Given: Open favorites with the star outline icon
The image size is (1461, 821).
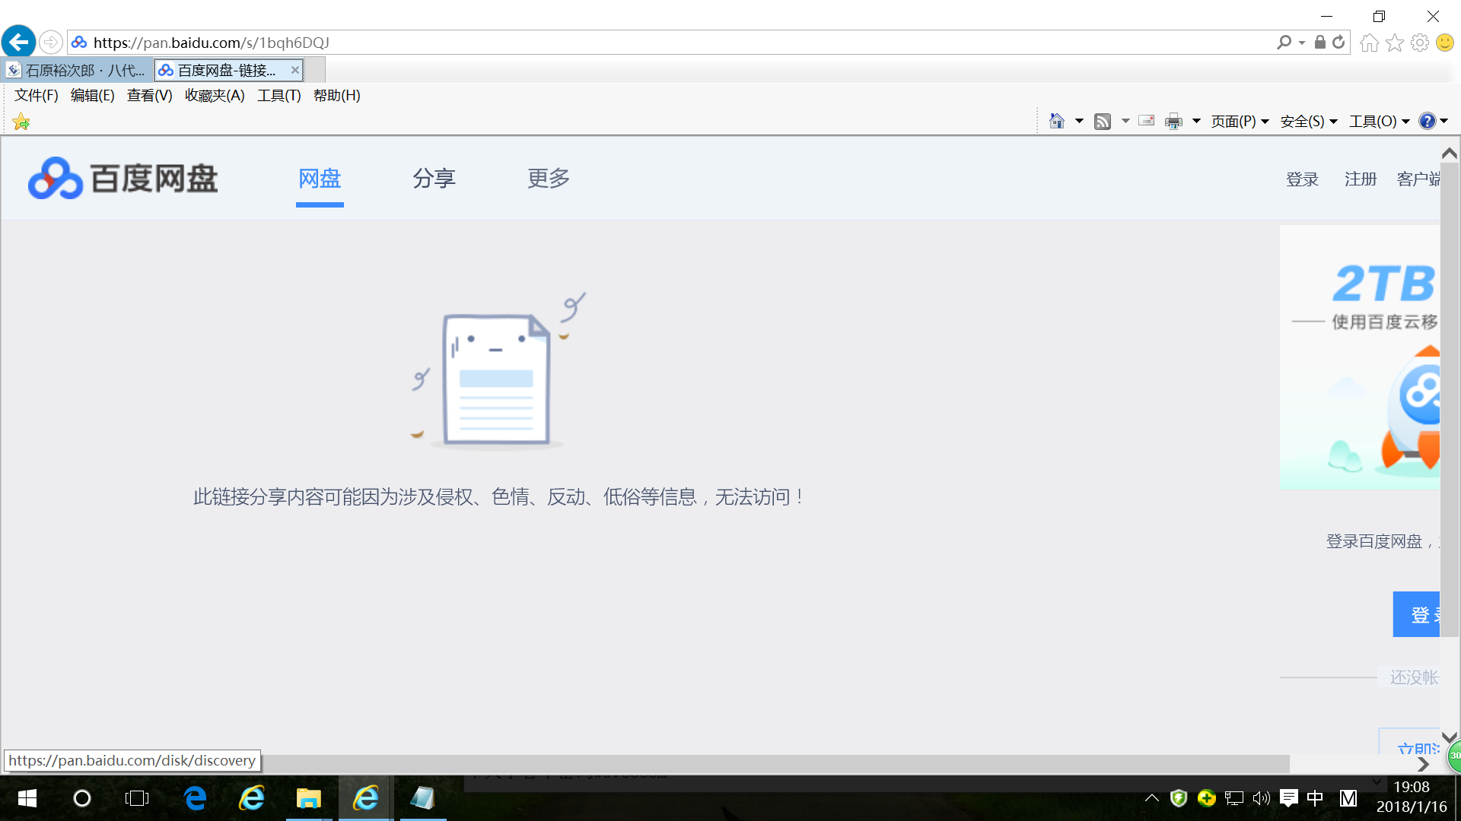Looking at the screenshot, I should (x=1395, y=43).
